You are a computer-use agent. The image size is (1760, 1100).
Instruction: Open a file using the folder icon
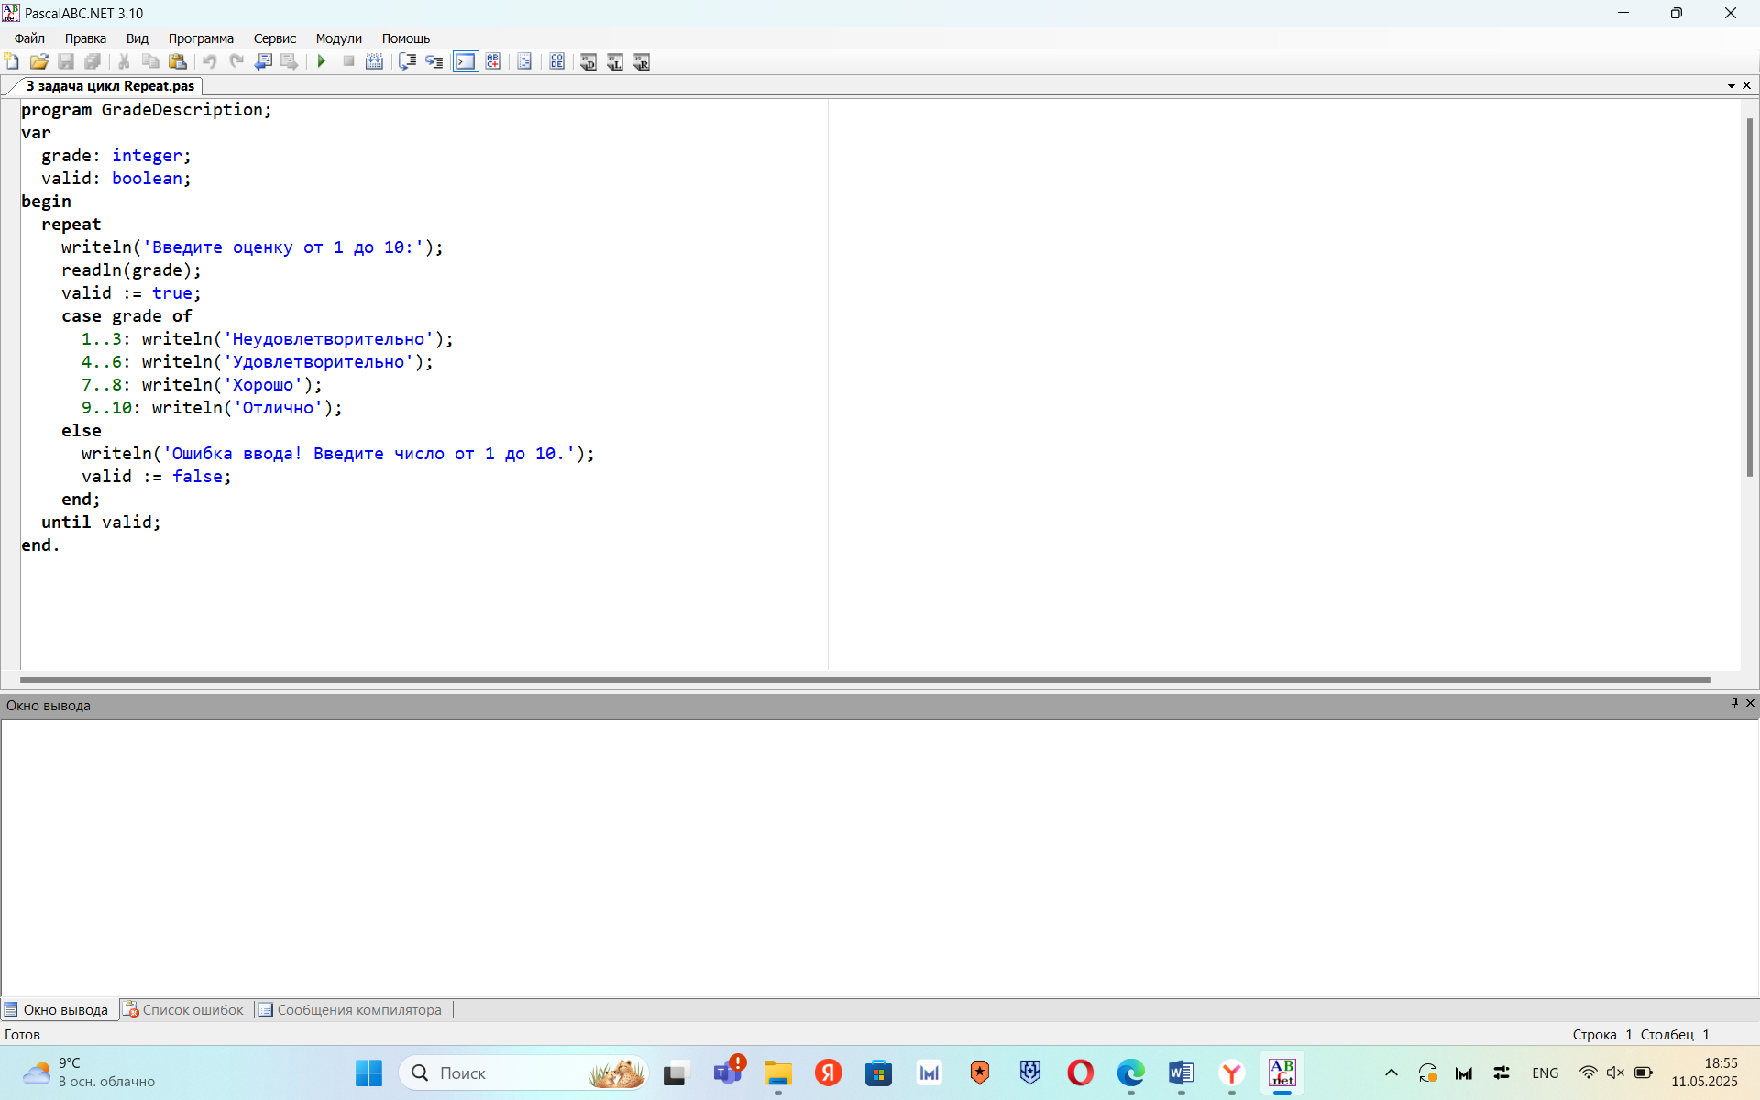pyautogui.click(x=38, y=61)
